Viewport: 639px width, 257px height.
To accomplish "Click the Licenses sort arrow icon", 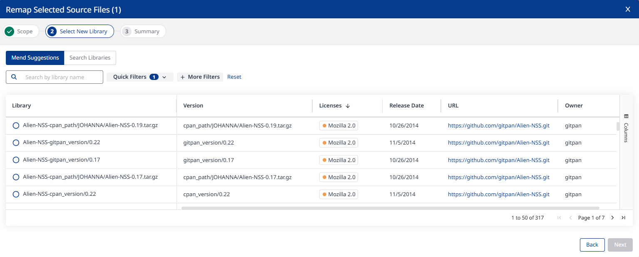I will pyautogui.click(x=348, y=106).
